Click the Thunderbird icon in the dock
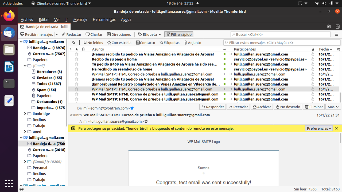The height and width of the screenshot is (192, 342). pyautogui.click(x=9, y=33)
